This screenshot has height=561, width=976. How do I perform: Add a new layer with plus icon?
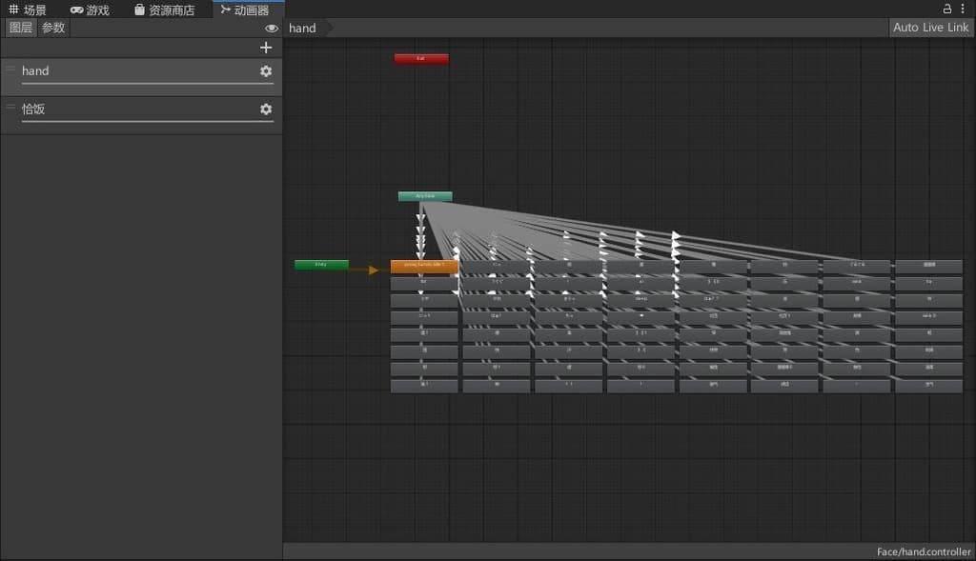(266, 48)
